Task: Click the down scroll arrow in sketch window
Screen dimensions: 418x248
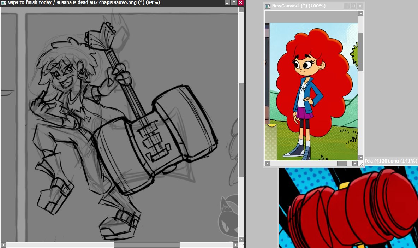Action: [241, 239]
